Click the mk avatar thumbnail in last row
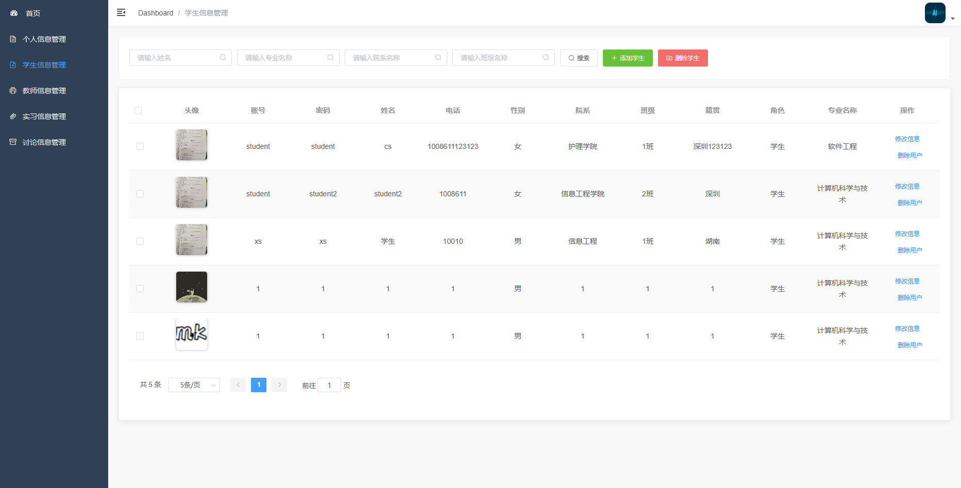Screen dimensions: 961x488 pyautogui.click(x=192, y=334)
